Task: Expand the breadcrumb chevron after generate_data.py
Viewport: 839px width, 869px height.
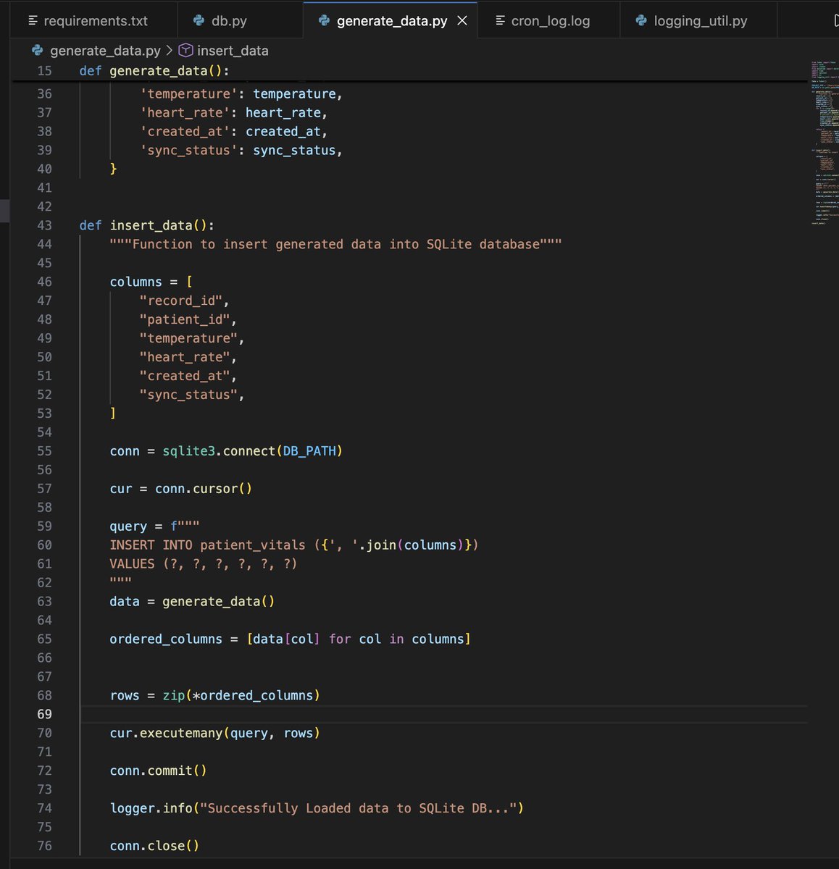Action: tap(170, 51)
